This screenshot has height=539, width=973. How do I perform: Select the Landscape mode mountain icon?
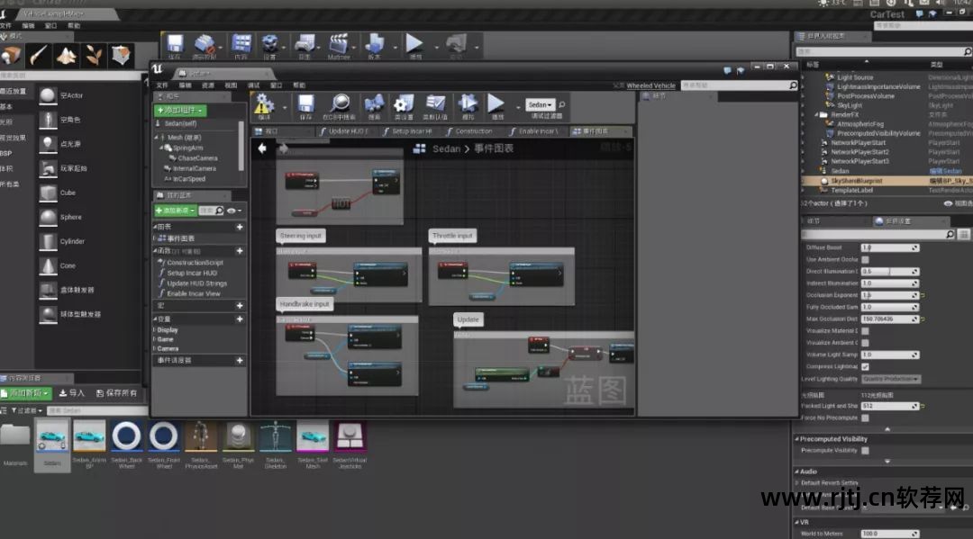coord(67,55)
